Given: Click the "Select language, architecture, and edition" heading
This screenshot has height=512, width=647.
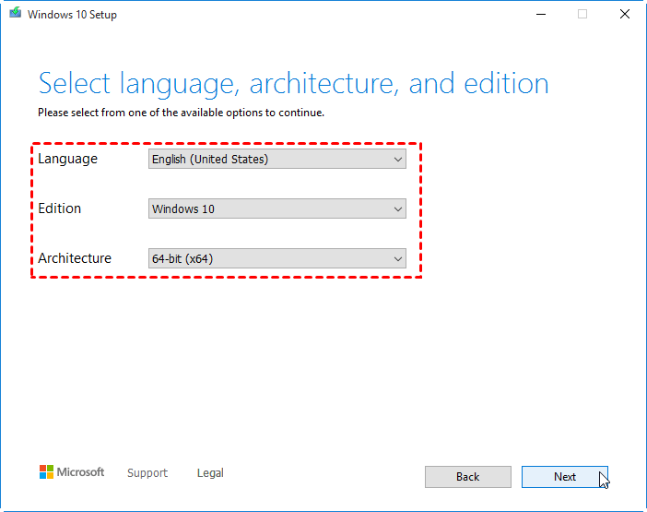Looking at the screenshot, I should tap(293, 84).
